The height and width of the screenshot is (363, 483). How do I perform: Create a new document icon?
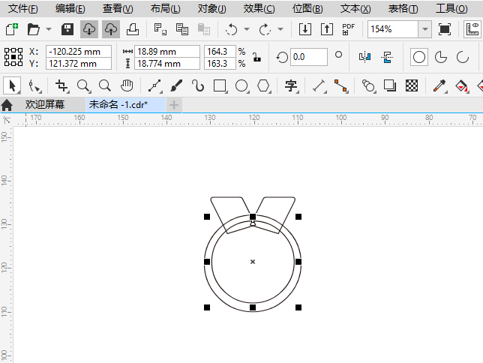tap(12, 29)
